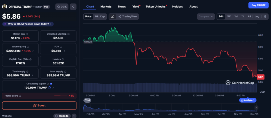The height and width of the screenshot is (118, 271).
Task: Expand the Website row chevron
Action: click(x=74, y=116)
